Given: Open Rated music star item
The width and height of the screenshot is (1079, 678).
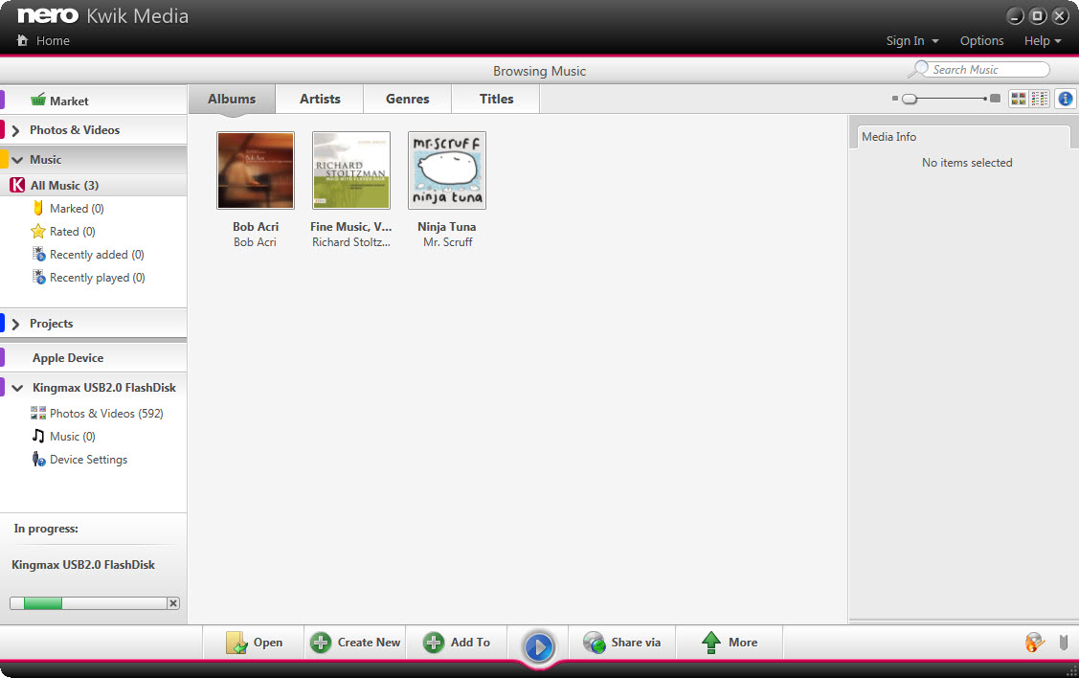Looking at the screenshot, I should 72,232.
